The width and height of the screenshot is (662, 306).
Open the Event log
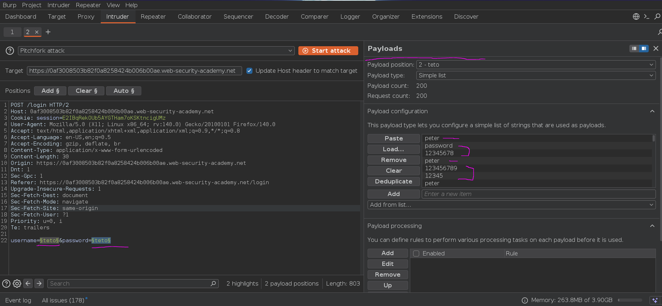[x=18, y=300]
